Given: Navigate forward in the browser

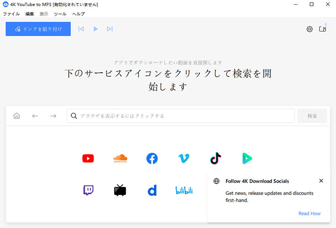Looking at the screenshot, I should pyautogui.click(x=53, y=116).
